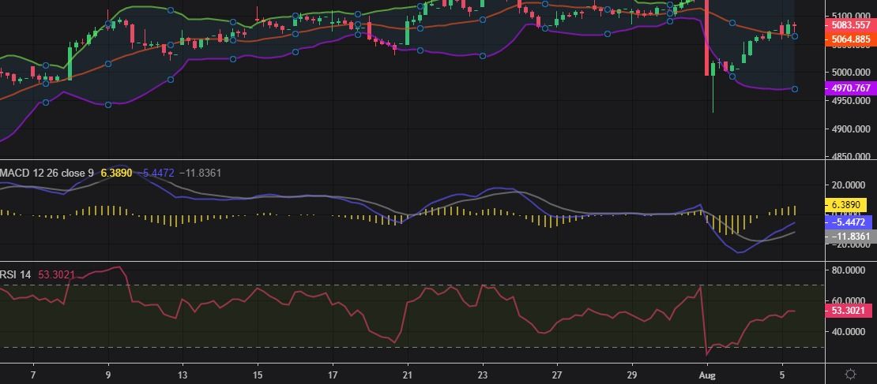Screen dimensions: 877x384
Task: Click the 4900.000 price axis level
Action: point(851,129)
